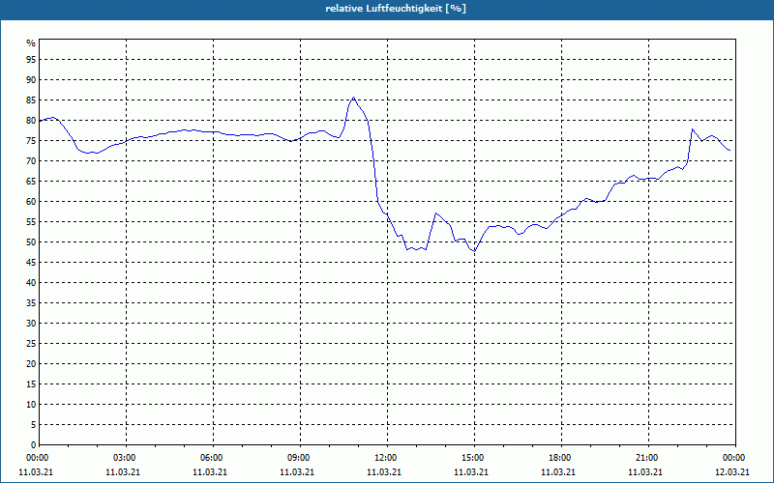Screen dimensions: 774x483
Task: Select the 15 y-axis label
Action: pos(31,384)
